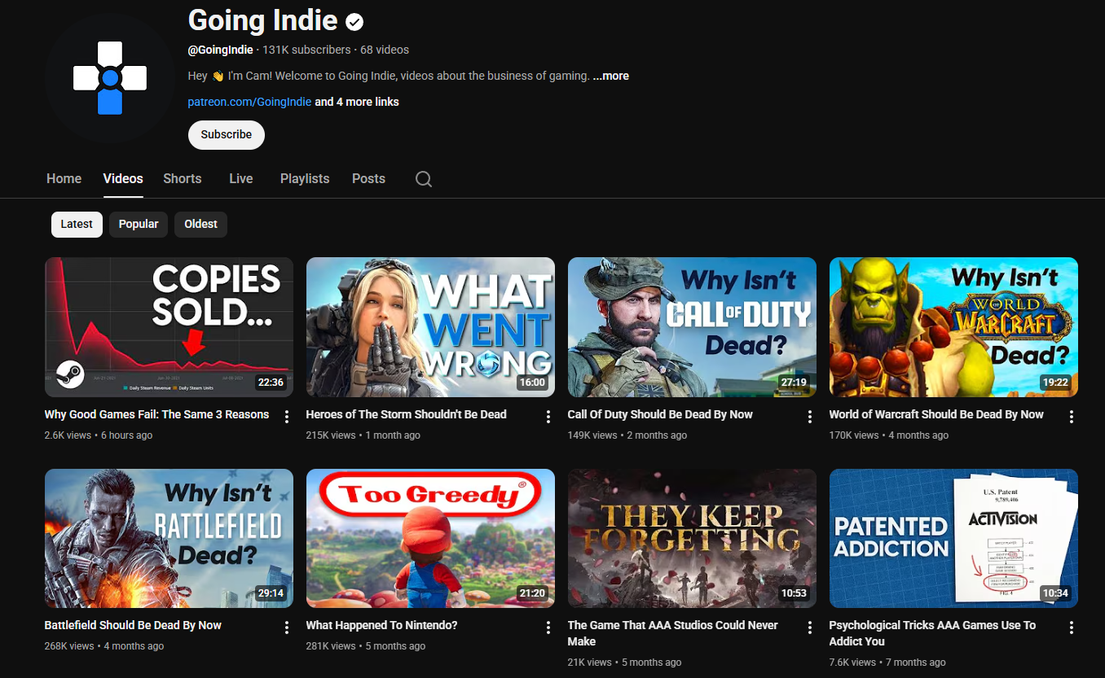This screenshot has width=1105, height=678.
Task: Open the patreon.com/GoingIndie link
Action: pos(249,102)
